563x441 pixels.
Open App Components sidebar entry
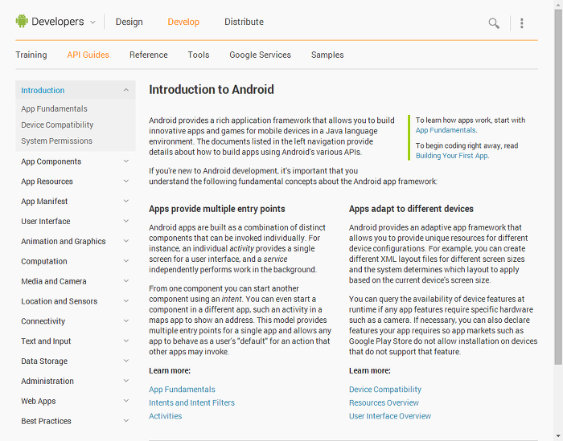point(51,161)
